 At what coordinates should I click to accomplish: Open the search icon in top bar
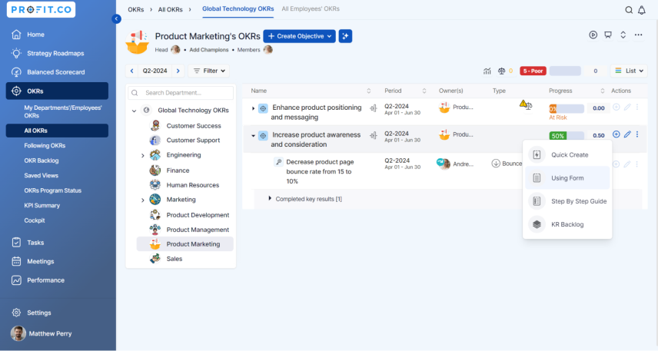629,10
